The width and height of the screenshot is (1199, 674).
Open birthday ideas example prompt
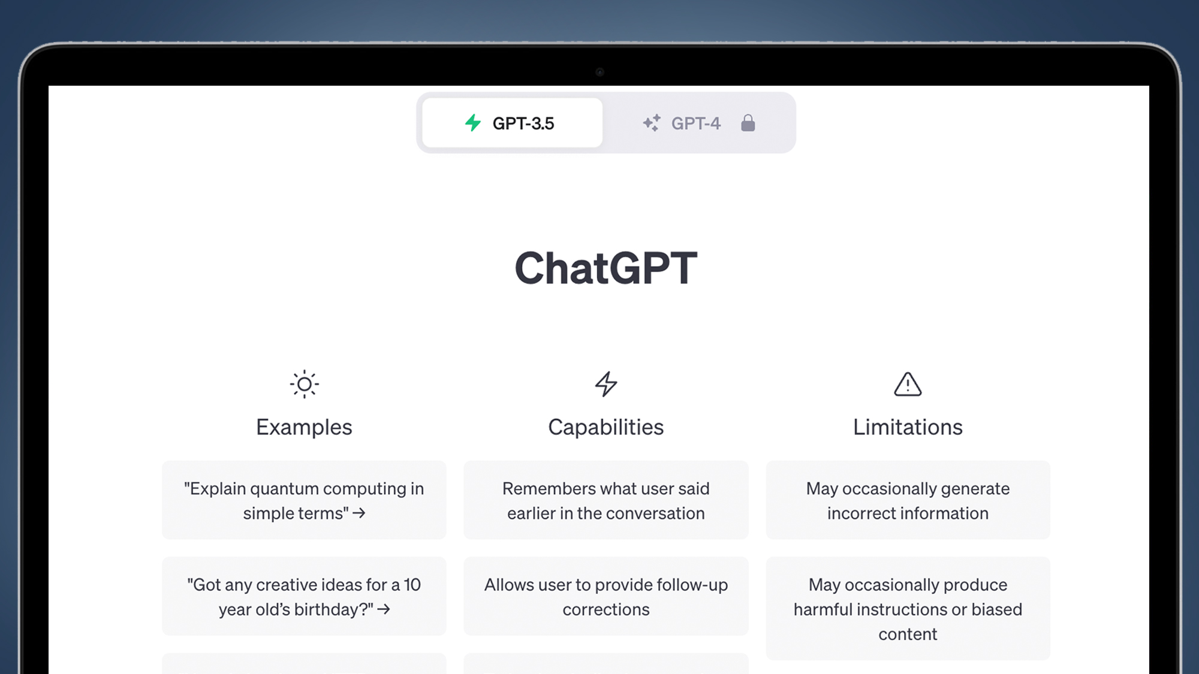[x=304, y=597]
